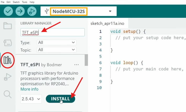Image resolution: width=186 pixels, height=112 pixels.
Task: Expand the Topic filter dropdown
Action: pyautogui.click(x=56, y=50)
